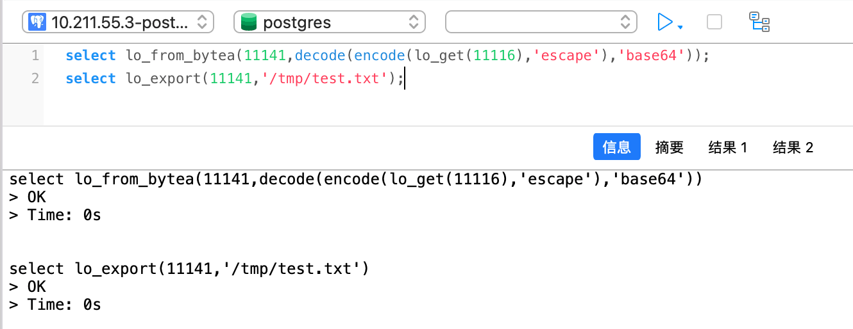The width and height of the screenshot is (853, 329).
Task: Open the 结果 1 tab
Action: point(727,147)
